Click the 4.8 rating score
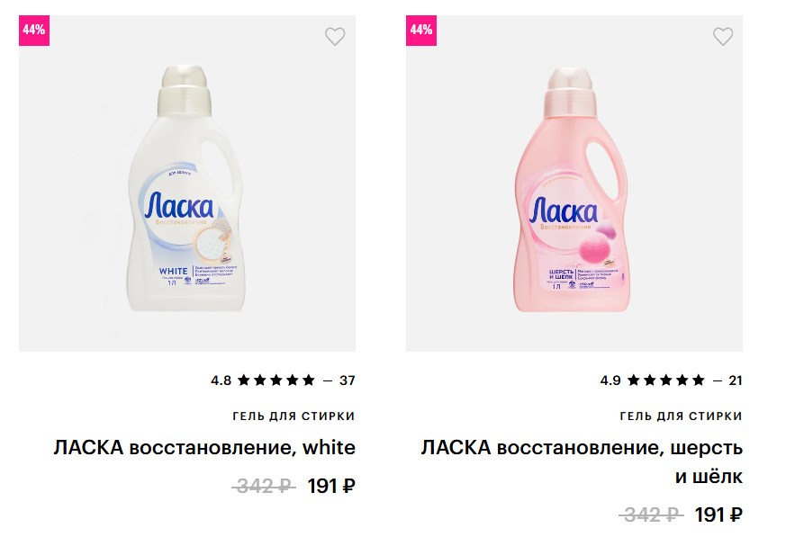This screenshot has height=537, width=786. (221, 380)
